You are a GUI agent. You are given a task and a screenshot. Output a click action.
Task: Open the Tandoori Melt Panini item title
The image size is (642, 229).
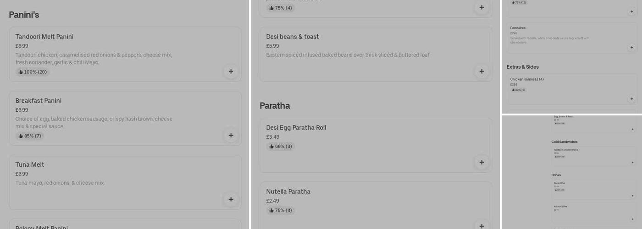coord(44,37)
